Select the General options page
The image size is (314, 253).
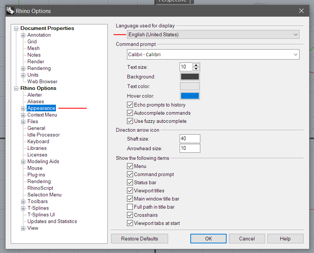pyautogui.click(x=36, y=128)
